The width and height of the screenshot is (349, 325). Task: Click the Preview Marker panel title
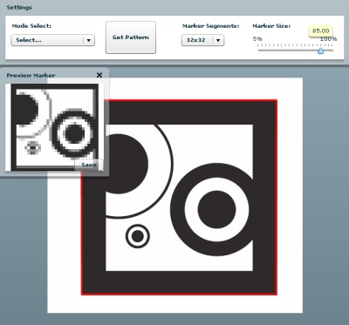31,76
